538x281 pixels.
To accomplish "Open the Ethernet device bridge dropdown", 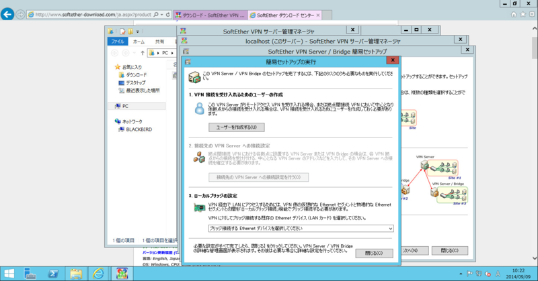I will tap(301, 228).
